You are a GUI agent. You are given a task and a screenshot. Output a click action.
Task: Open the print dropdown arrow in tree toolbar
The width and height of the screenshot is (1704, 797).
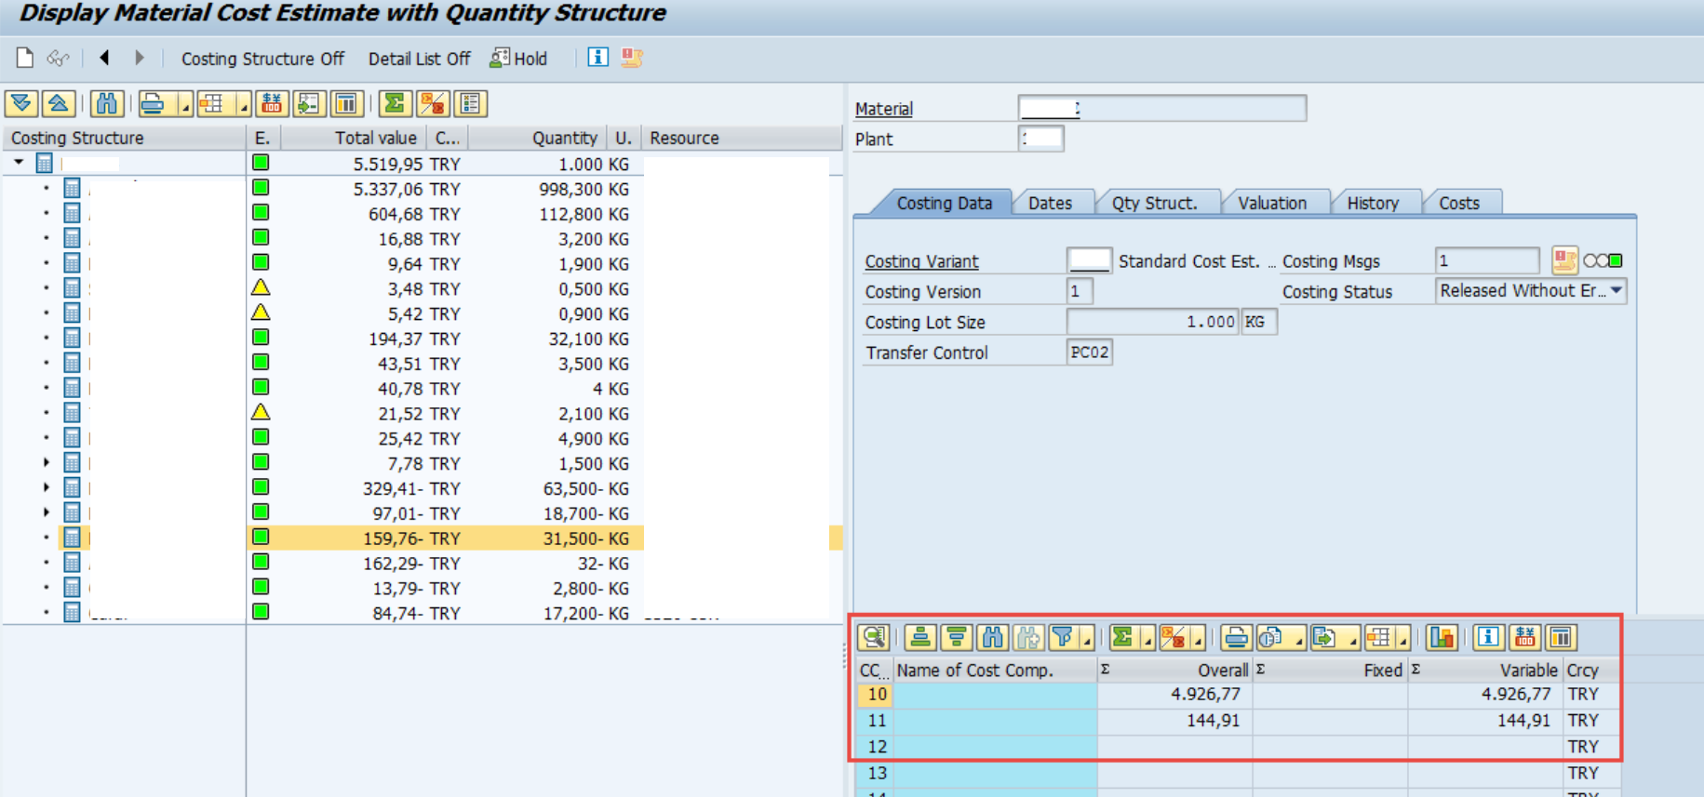pos(183,104)
